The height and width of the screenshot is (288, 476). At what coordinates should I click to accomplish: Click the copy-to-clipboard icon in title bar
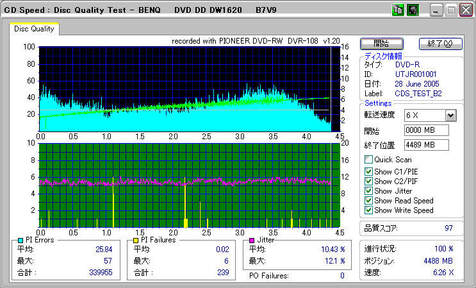[398, 10]
